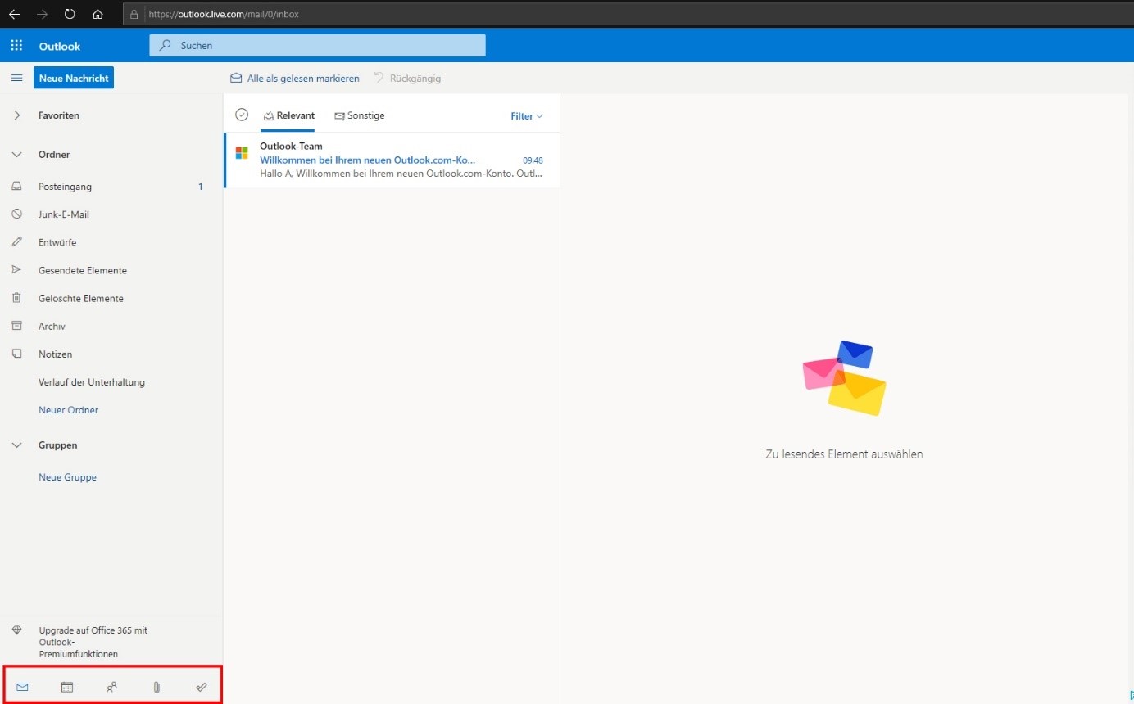
Task: Toggle the hamburger navigation pane icon
Action: [16, 78]
